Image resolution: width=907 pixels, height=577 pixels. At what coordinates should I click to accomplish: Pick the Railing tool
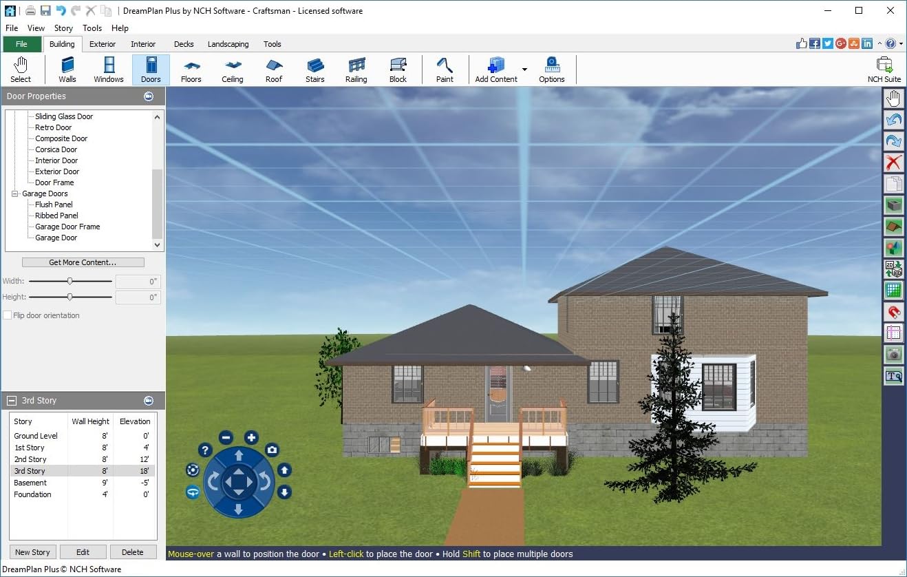click(356, 70)
